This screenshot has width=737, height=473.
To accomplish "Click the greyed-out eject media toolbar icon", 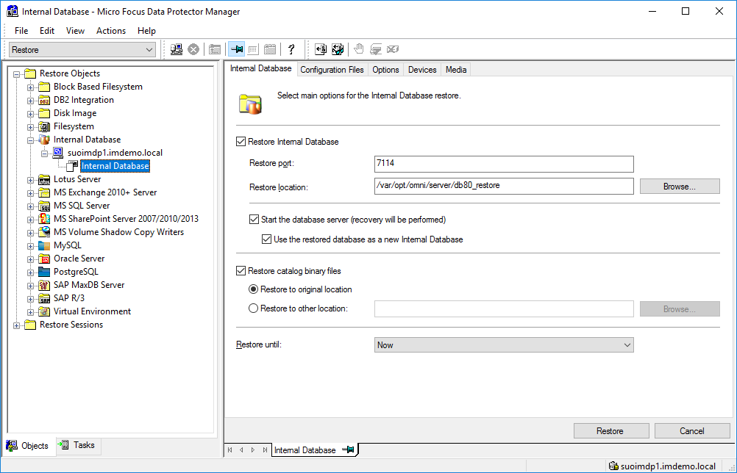I will [393, 49].
